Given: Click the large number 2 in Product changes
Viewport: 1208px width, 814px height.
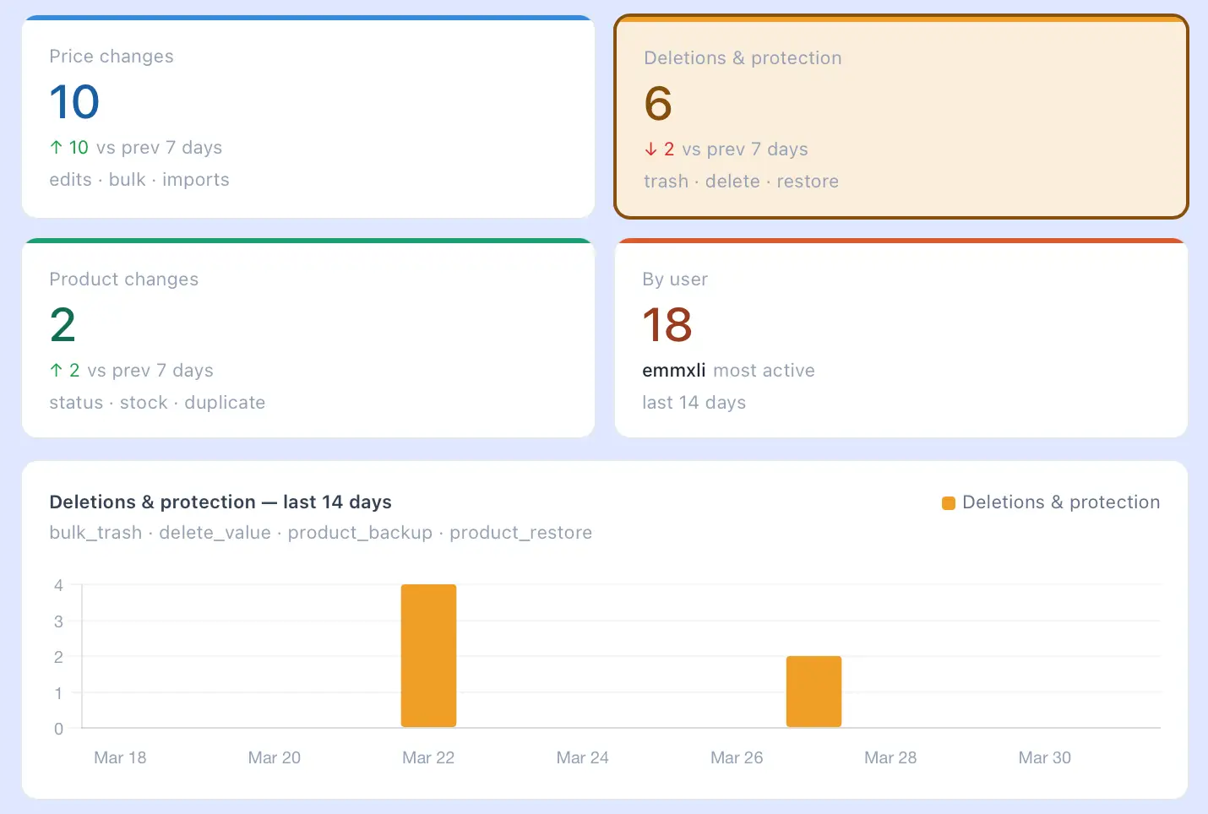Looking at the screenshot, I should pyautogui.click(x=63, y=325).
